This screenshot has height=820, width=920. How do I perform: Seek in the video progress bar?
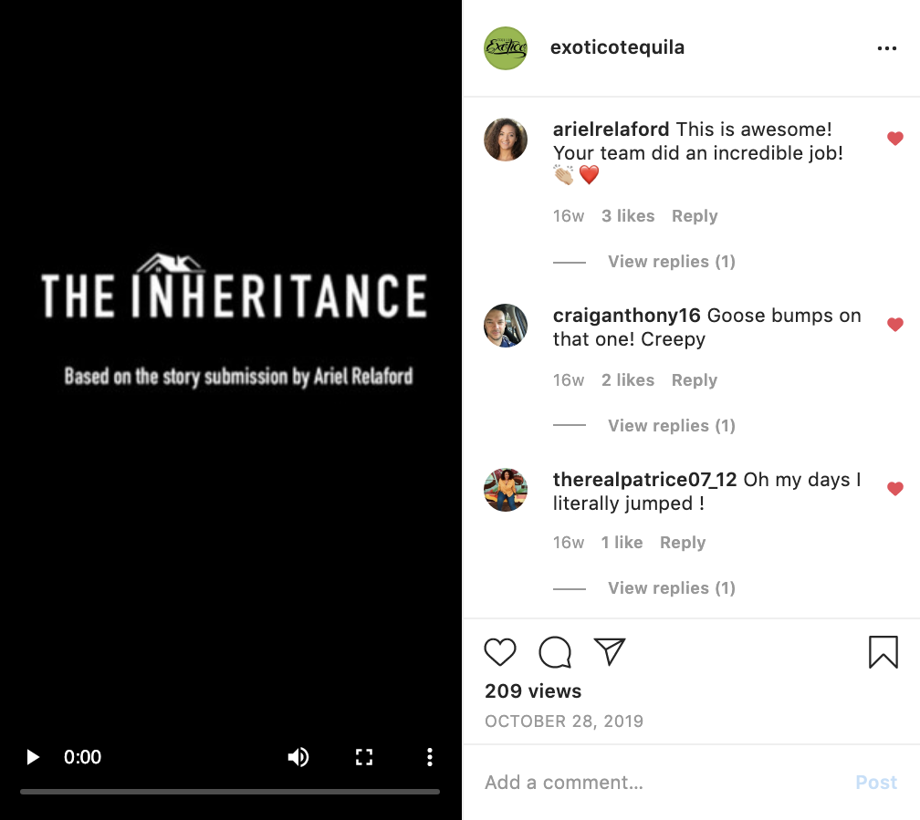click(x=230, y=792)
